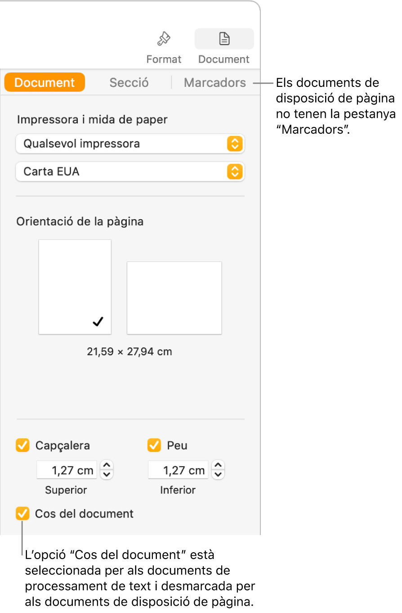The image size is (402, 613).
Task: Select portrait page orientation thumbnail
Action: pyautogui.click(x=75, y=287)
